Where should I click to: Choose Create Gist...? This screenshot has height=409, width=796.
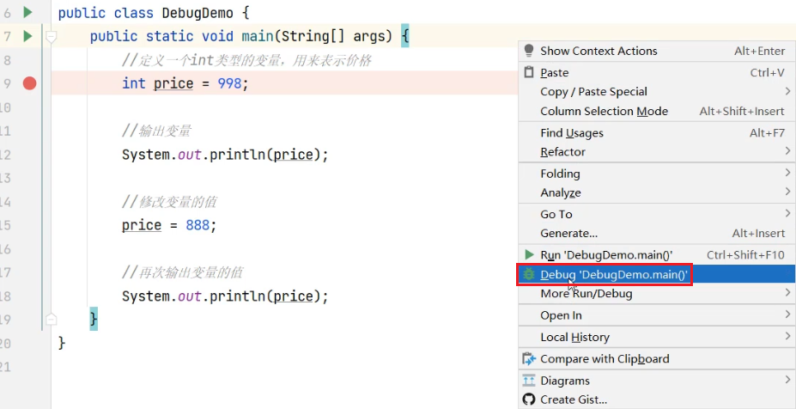656,400
